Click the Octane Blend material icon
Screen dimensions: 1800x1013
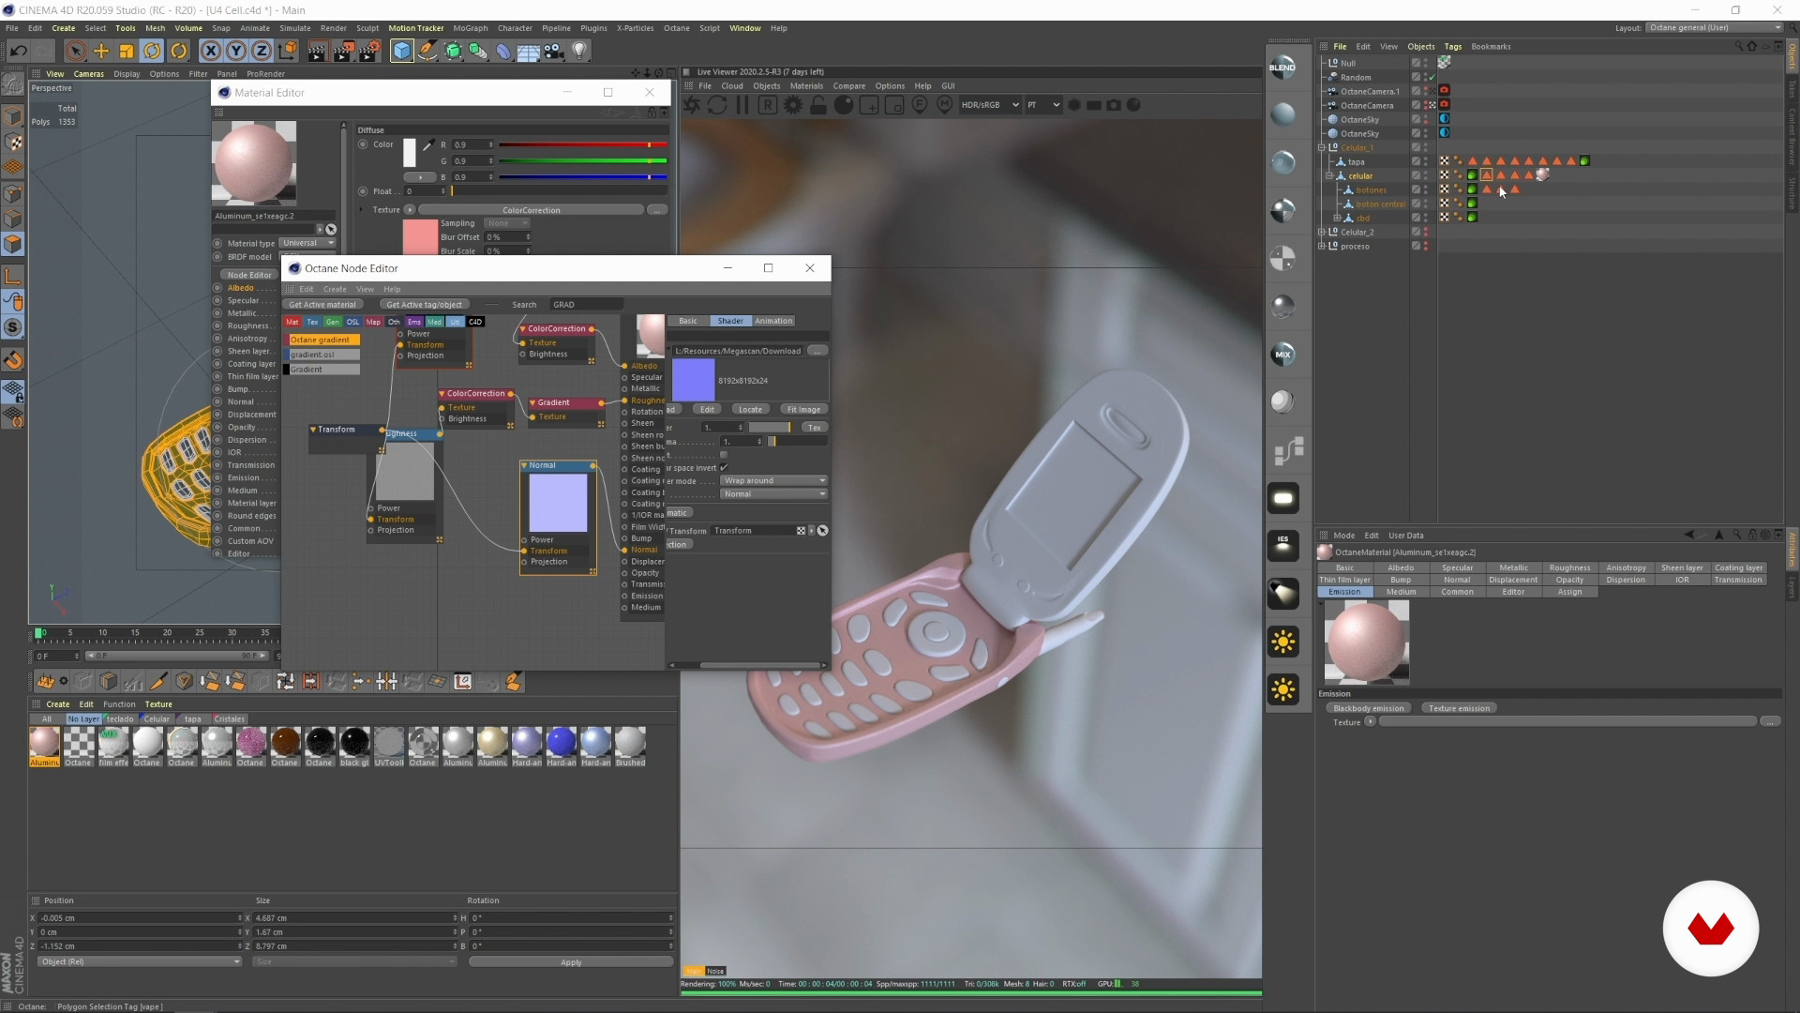(x=1282, y=68)
